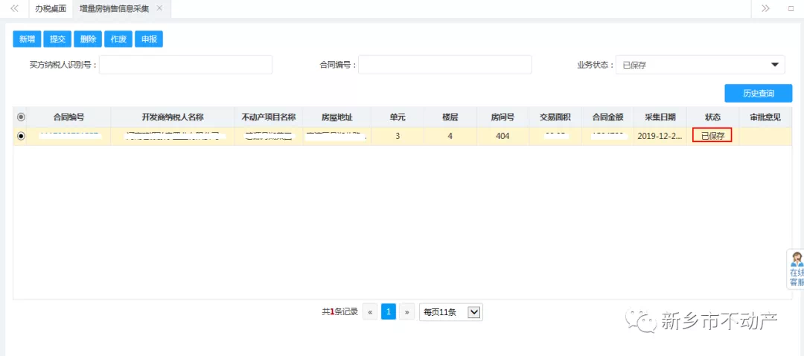Click the double-left arrow tab scroll icon
Image resolution: width=804 pixels, height=356 pixels.
pyautogui.click(x=14, y=9)
